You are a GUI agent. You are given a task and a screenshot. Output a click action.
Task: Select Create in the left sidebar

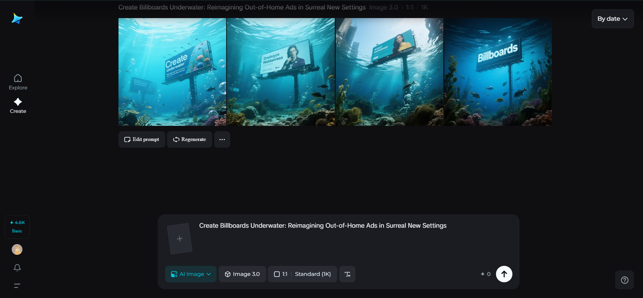click(18, 105)
